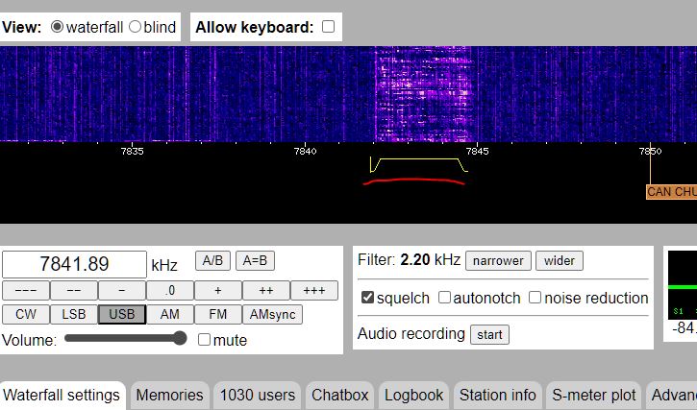Click the CAN CHU station label
The height and width of the screenshot is (410, 697).
click(671, 192)
